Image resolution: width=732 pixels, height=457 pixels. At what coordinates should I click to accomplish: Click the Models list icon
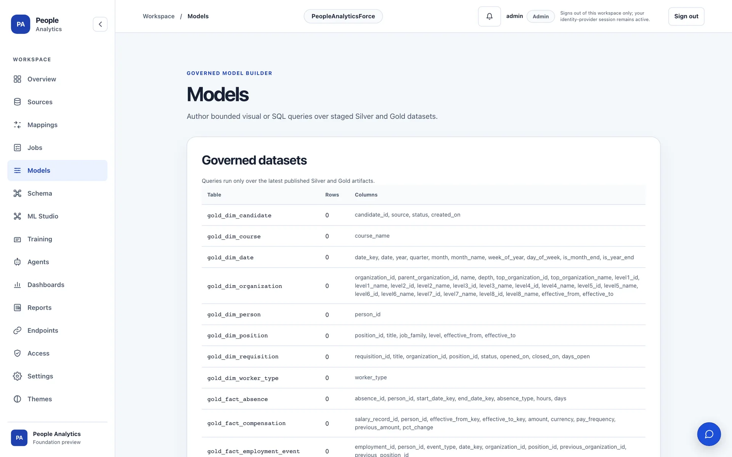point(17,171)
